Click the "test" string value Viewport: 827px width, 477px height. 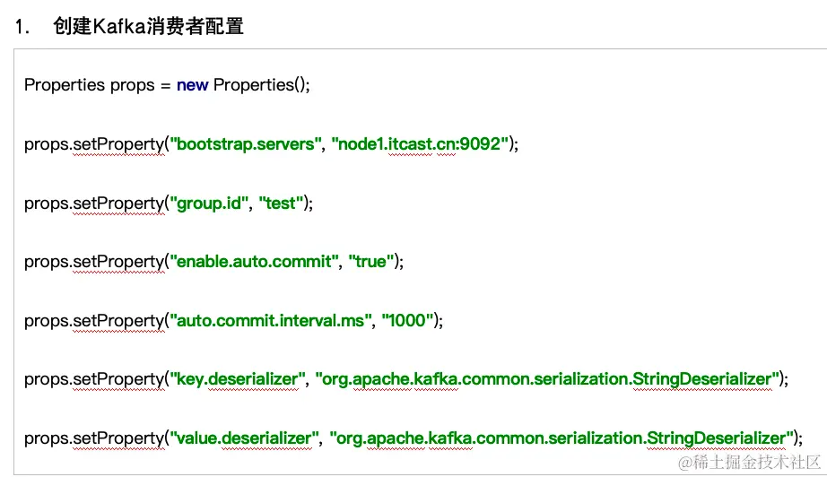point(281,203)
